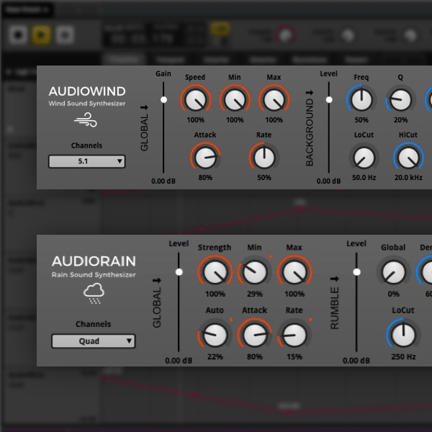Click the AudioWind Background Level slider handle

tap(329, 99)
